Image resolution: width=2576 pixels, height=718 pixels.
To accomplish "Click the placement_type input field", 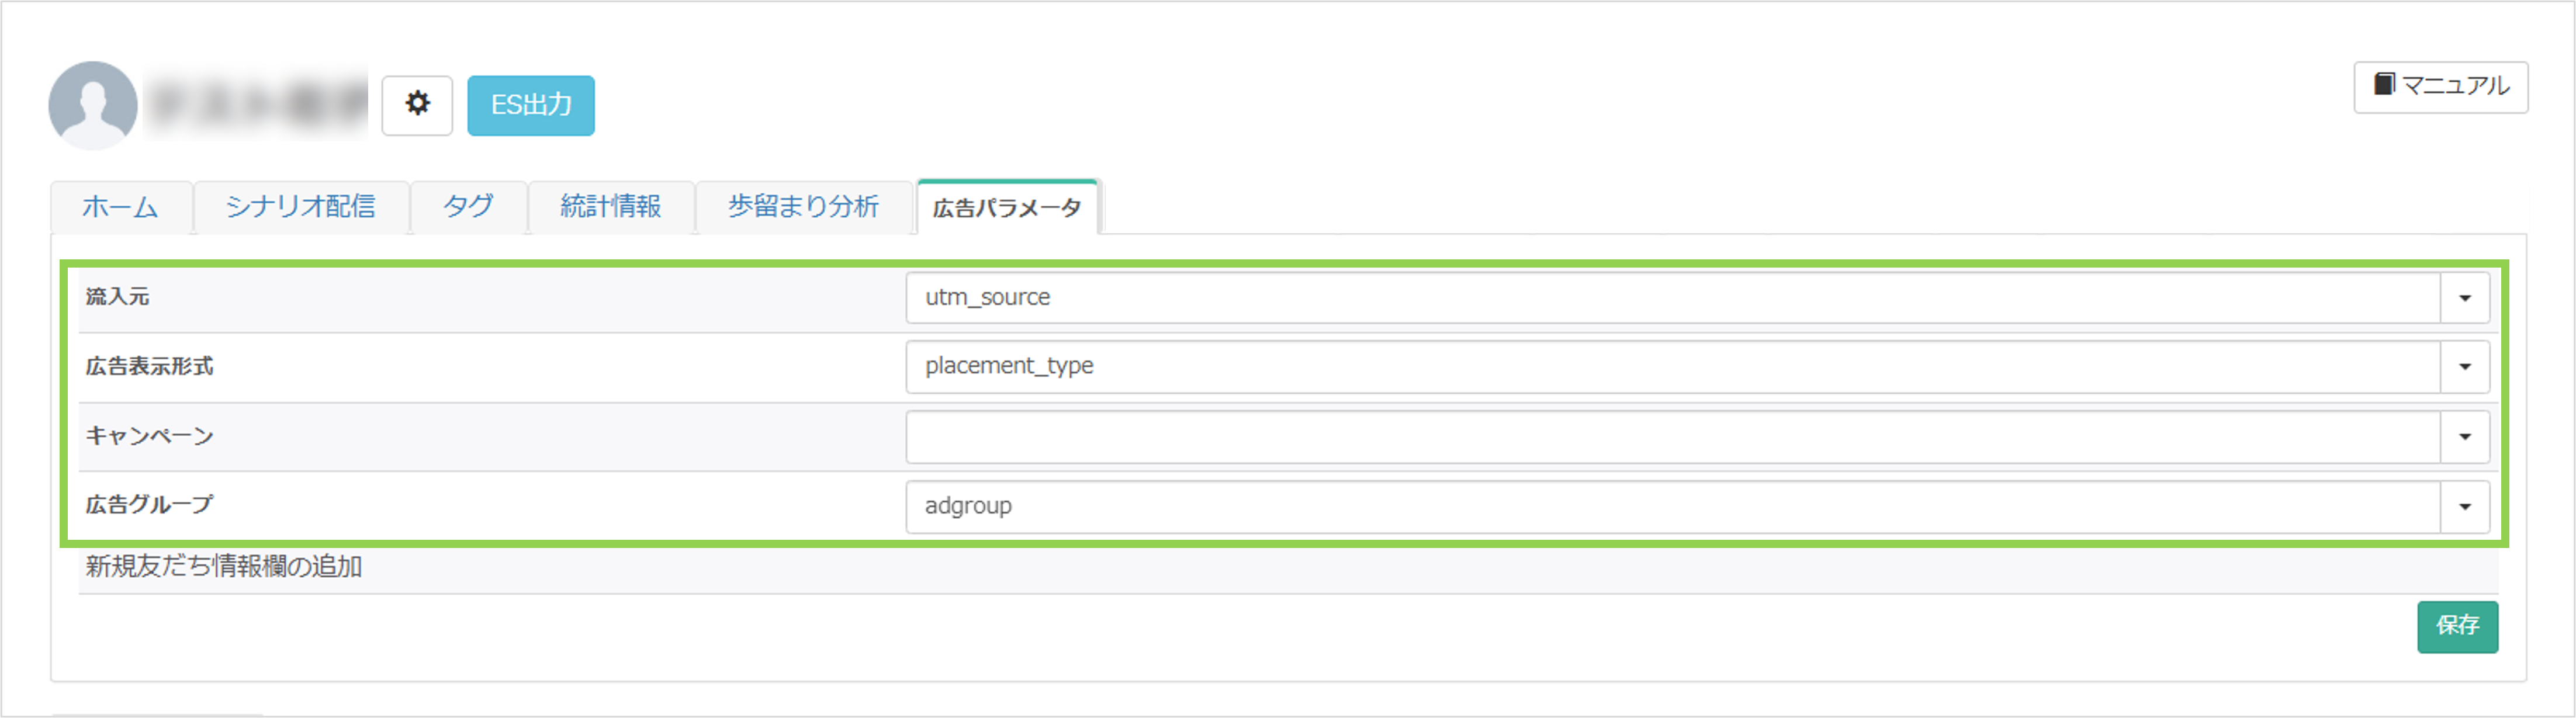I will (x=1670, y=367).
